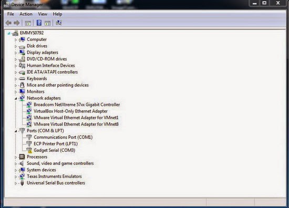This screenshot has height=208, width=289.
Task: Select the System devices label
Action: (x=42, y=170)
